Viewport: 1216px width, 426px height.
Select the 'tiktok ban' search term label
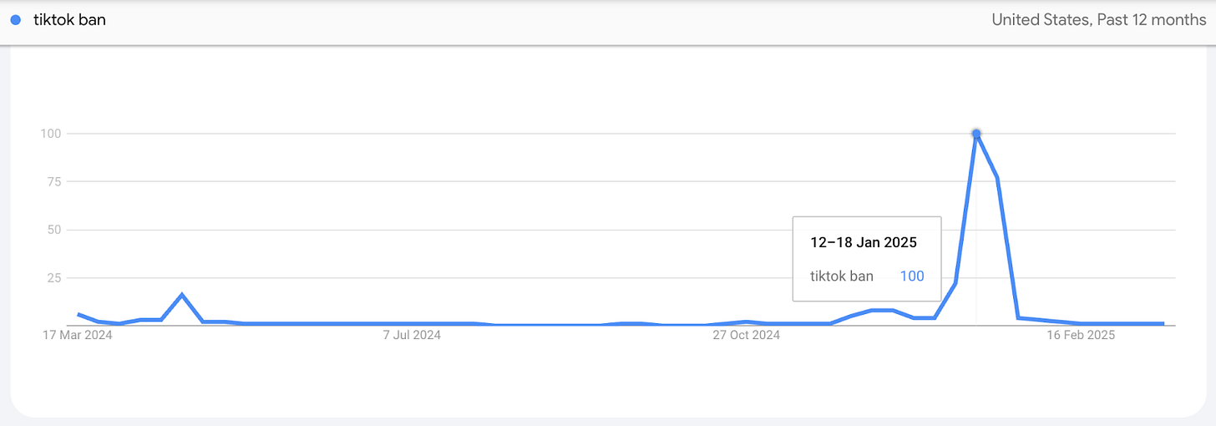tap(69, 20)
